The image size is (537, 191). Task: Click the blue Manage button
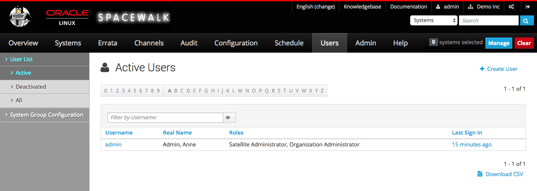coord(499,43)
